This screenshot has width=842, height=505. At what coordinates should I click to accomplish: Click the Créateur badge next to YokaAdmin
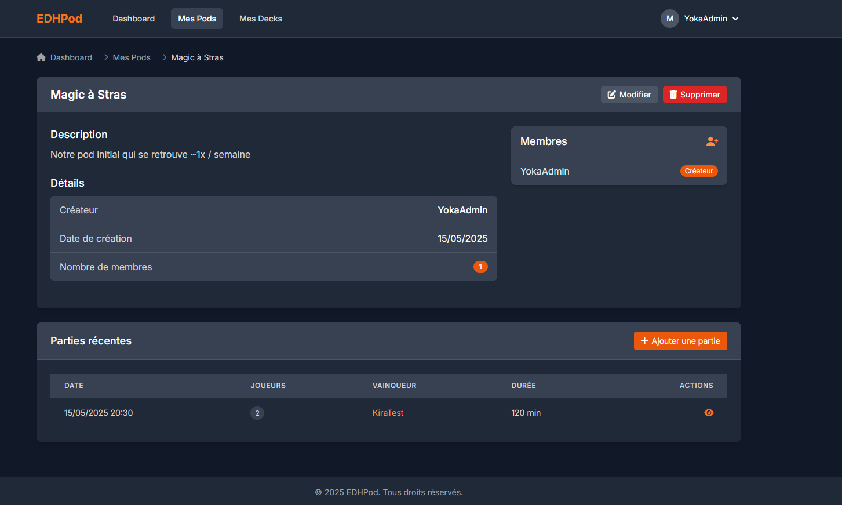(x=698, y=171)
